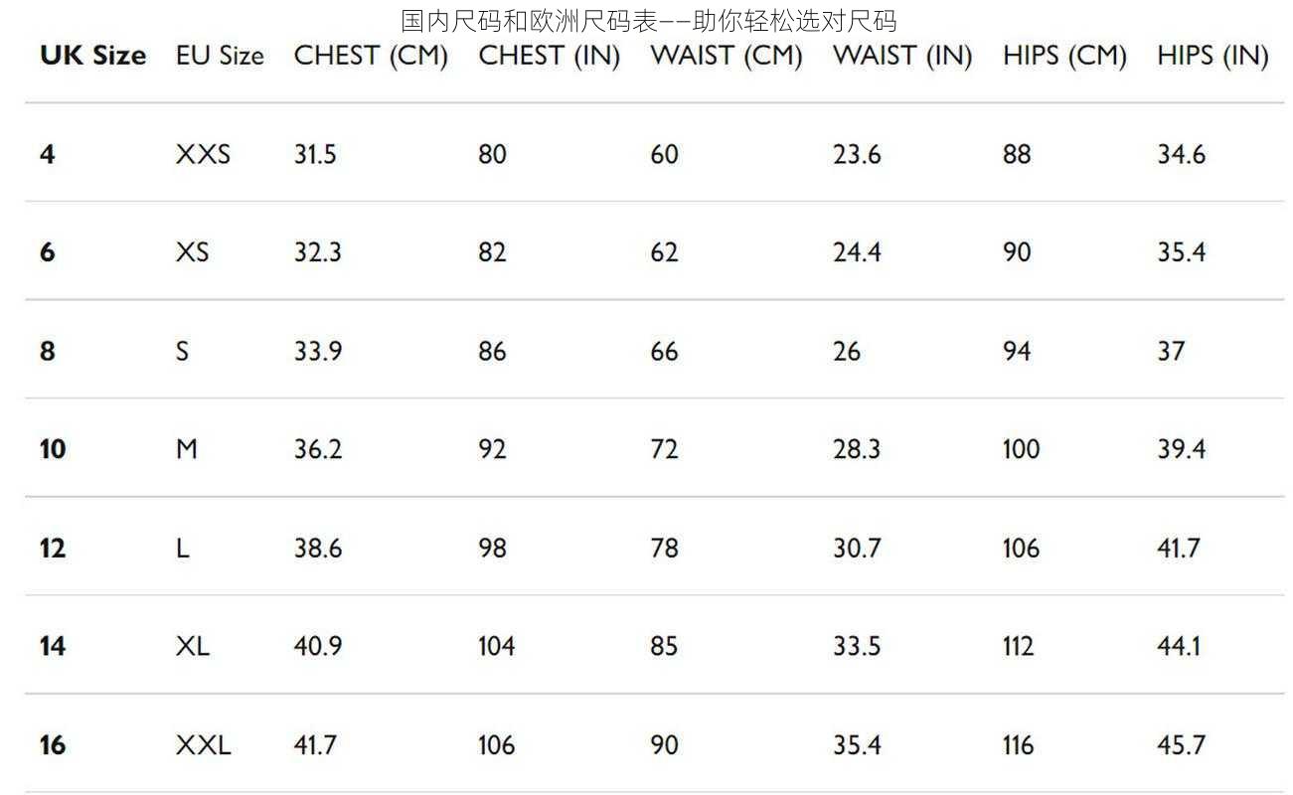Click the HIPS (CM) column header
This screenshot has height=795, width=1293.
[x=1064, y=57]
